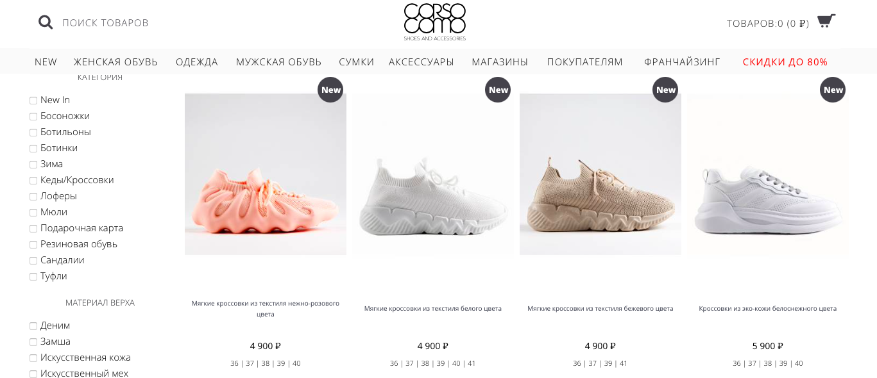Screen dimensions: 877x378
Task: Go to Скидки до 80% section
Action: (x=785, y=62)
